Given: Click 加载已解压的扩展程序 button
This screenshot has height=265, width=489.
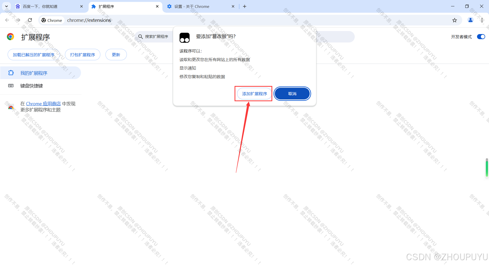Looking at the screenshot, I should click(x=34, y=55).
